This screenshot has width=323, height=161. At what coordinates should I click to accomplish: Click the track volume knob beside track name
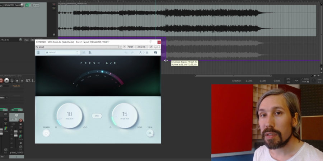click(x=22, y=5)
